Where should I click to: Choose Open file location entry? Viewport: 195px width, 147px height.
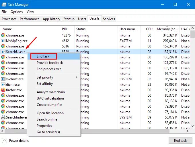[x=54, y=113]
